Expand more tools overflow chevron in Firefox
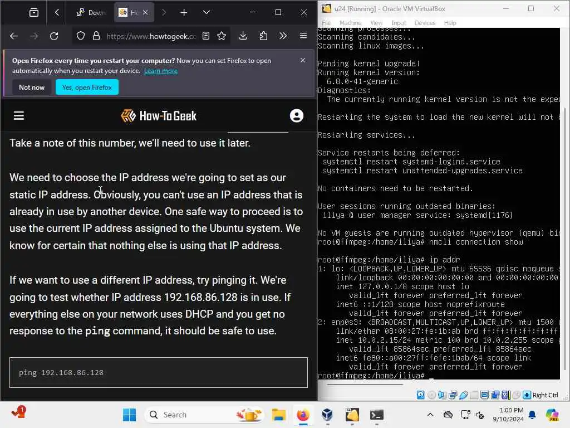Screen dimensions: 570x428 pos(283,36)
